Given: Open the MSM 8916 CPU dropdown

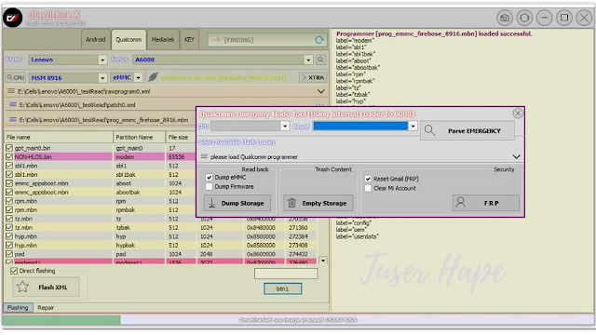Looking at the screenshot, I should point(102,78).
